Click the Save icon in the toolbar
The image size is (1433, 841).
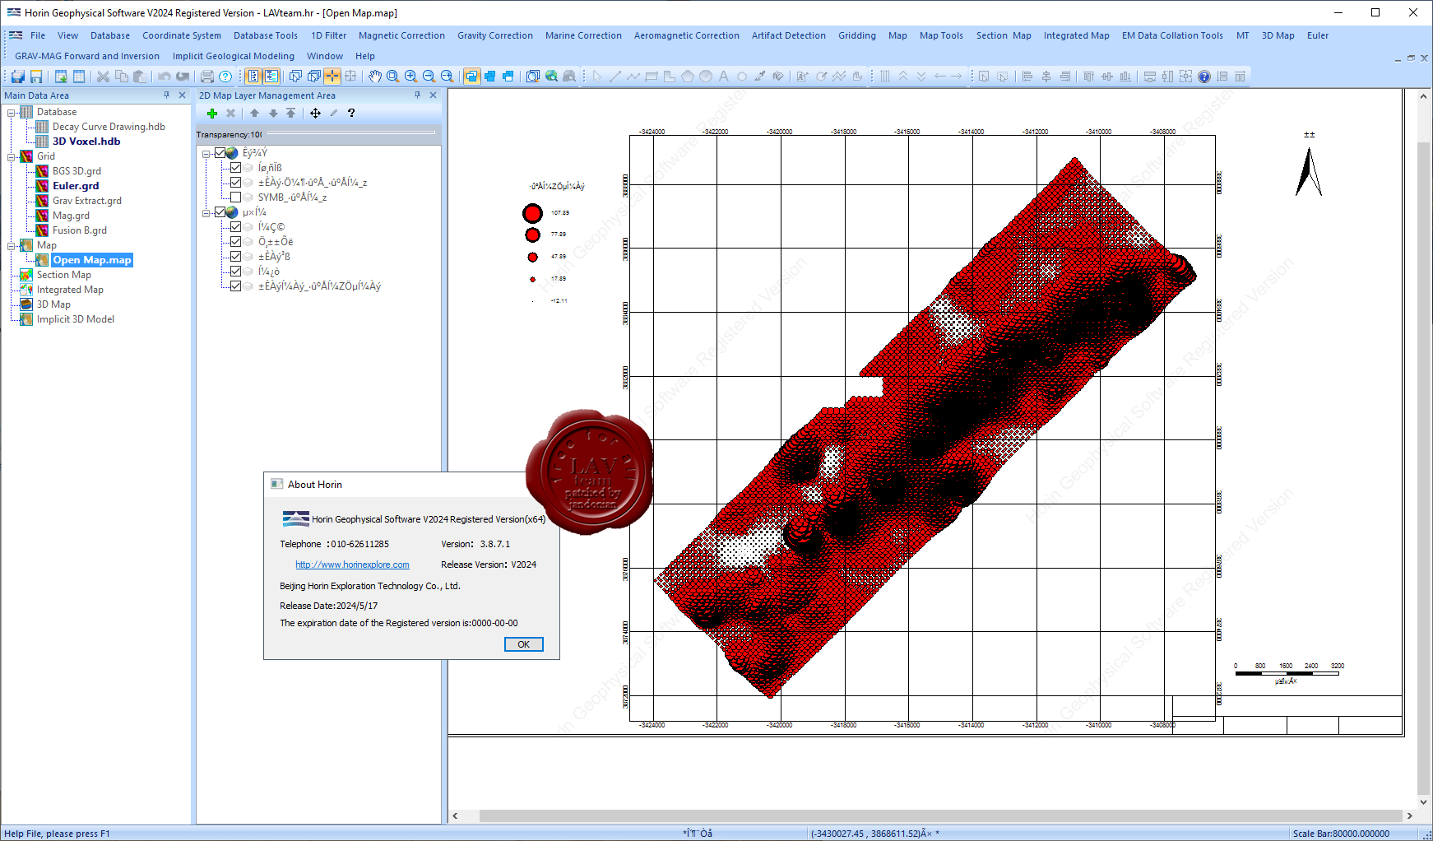coord(36,77)
